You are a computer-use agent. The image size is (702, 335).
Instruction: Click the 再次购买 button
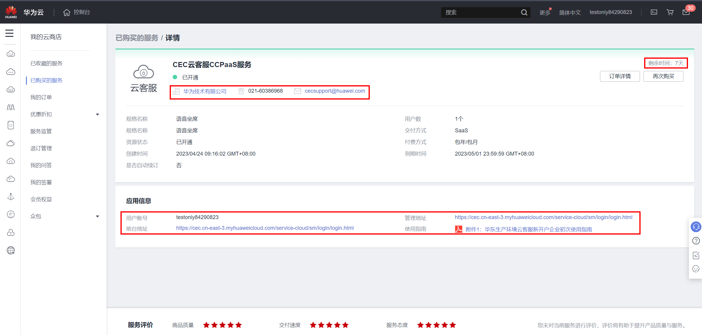[x=663, y=76]
